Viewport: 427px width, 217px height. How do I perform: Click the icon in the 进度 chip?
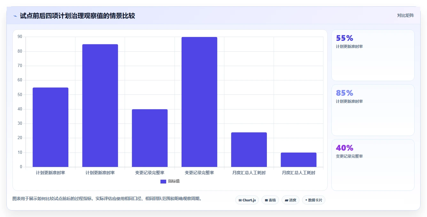pyautogui.click(x=287, y=200)
